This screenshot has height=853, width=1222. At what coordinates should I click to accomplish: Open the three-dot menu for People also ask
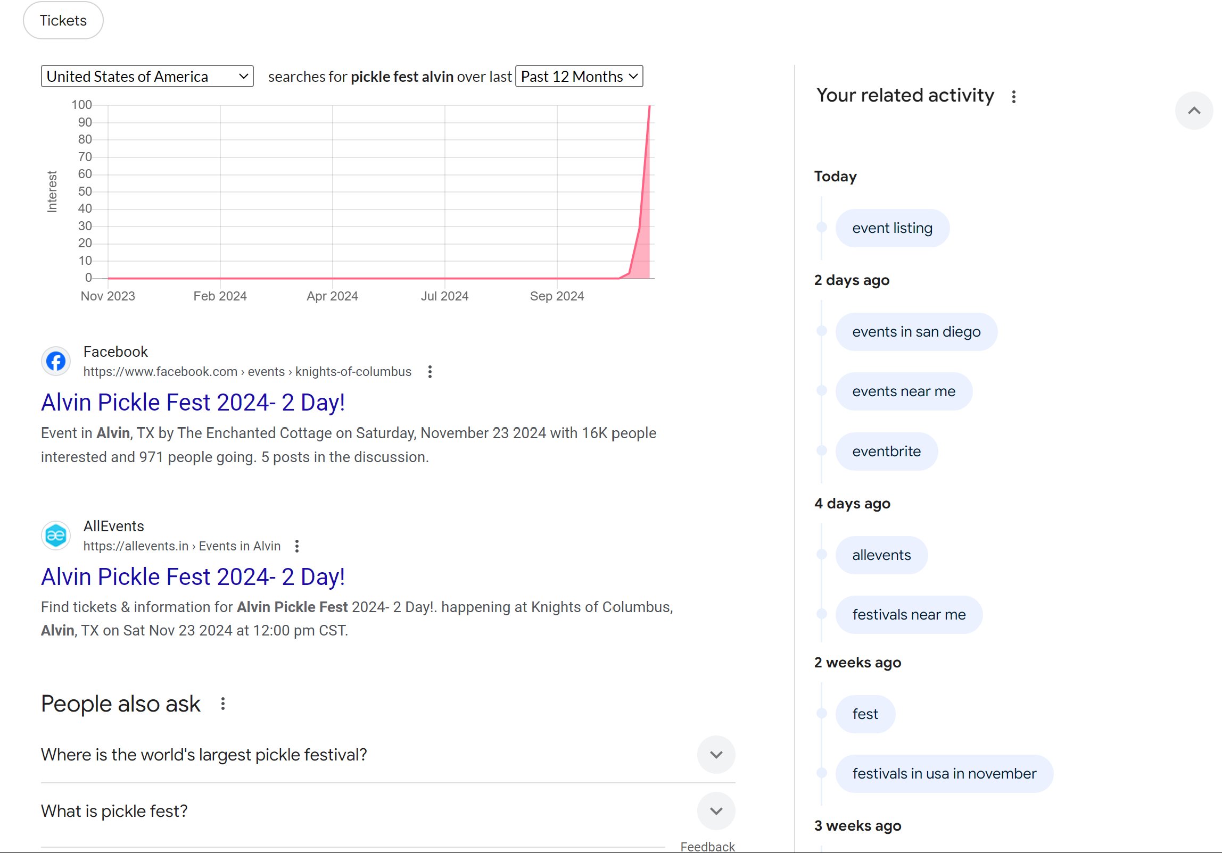pos(223,704)
